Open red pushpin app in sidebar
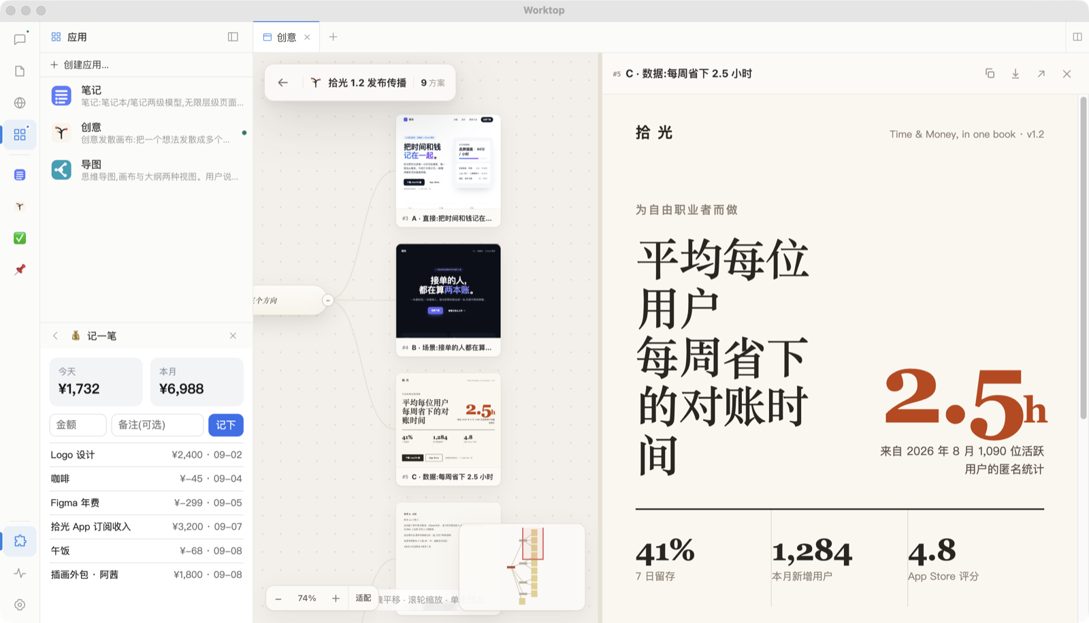1089x623 pixels. [20, 270]
